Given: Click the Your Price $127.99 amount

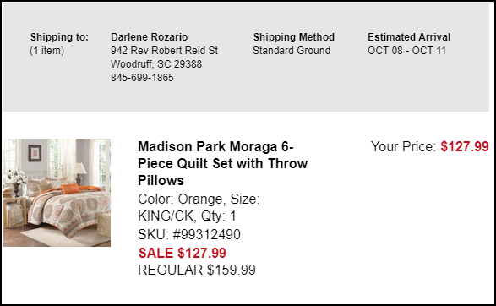Looking at the screenshot, I should pyautogui.click(x=465, y=146).
